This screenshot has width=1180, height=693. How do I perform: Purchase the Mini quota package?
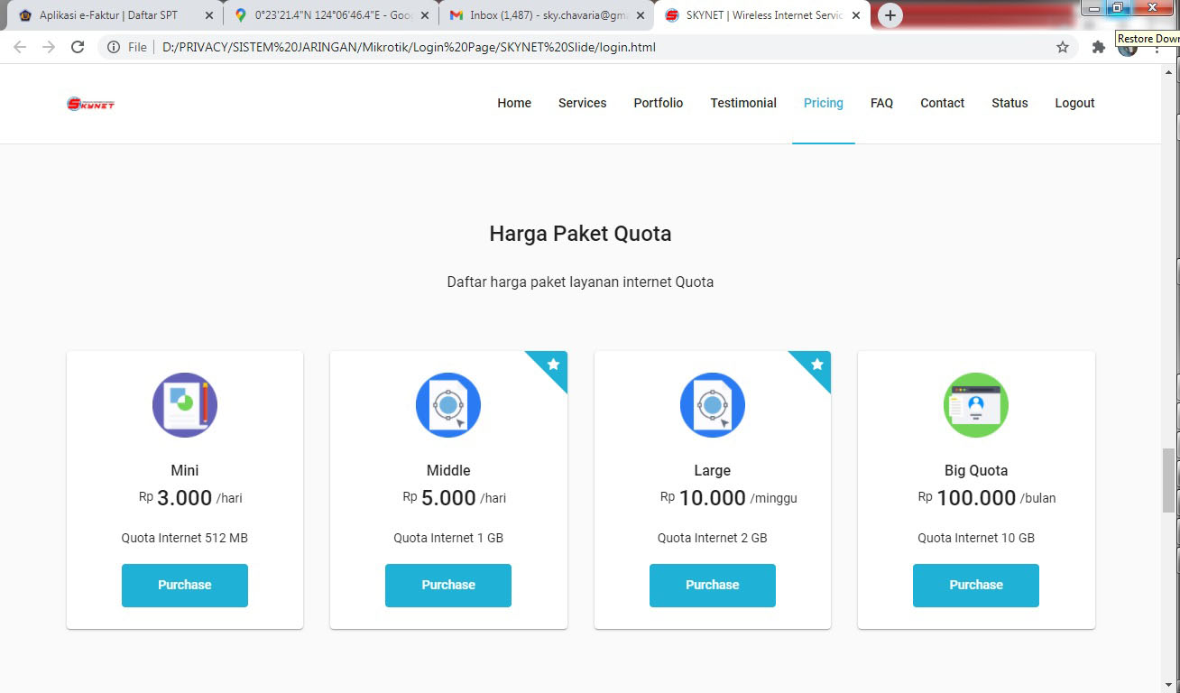coord(185,585)
